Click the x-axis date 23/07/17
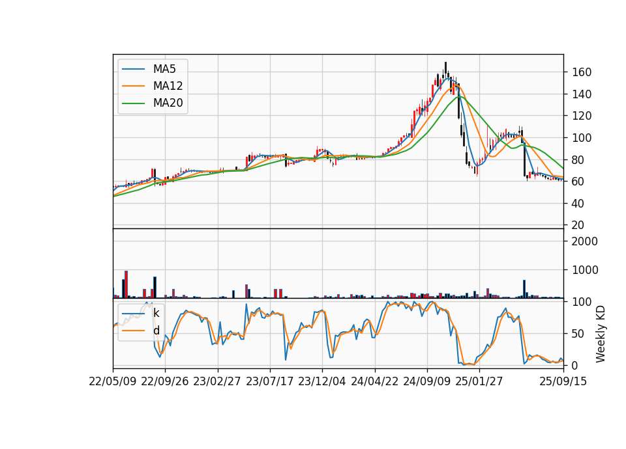 point(269,381)
